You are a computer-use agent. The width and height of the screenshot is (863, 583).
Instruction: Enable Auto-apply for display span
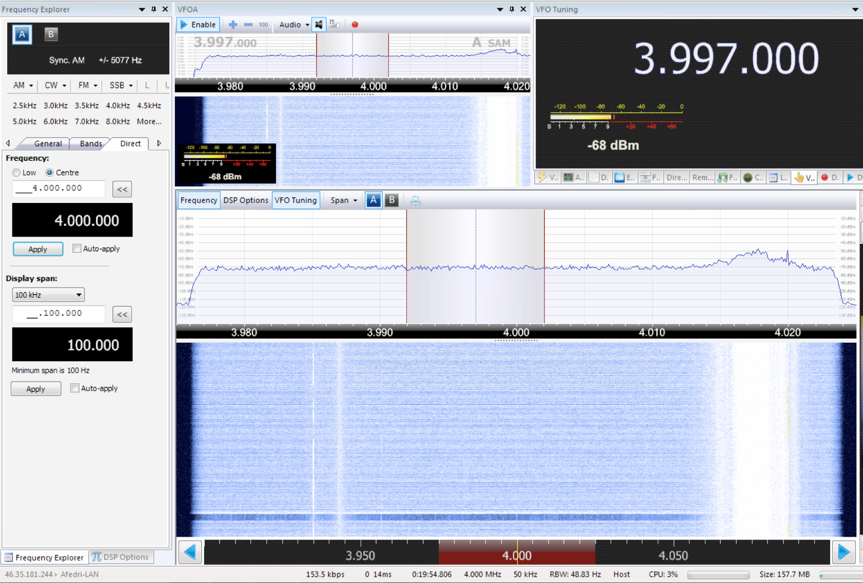75,388
